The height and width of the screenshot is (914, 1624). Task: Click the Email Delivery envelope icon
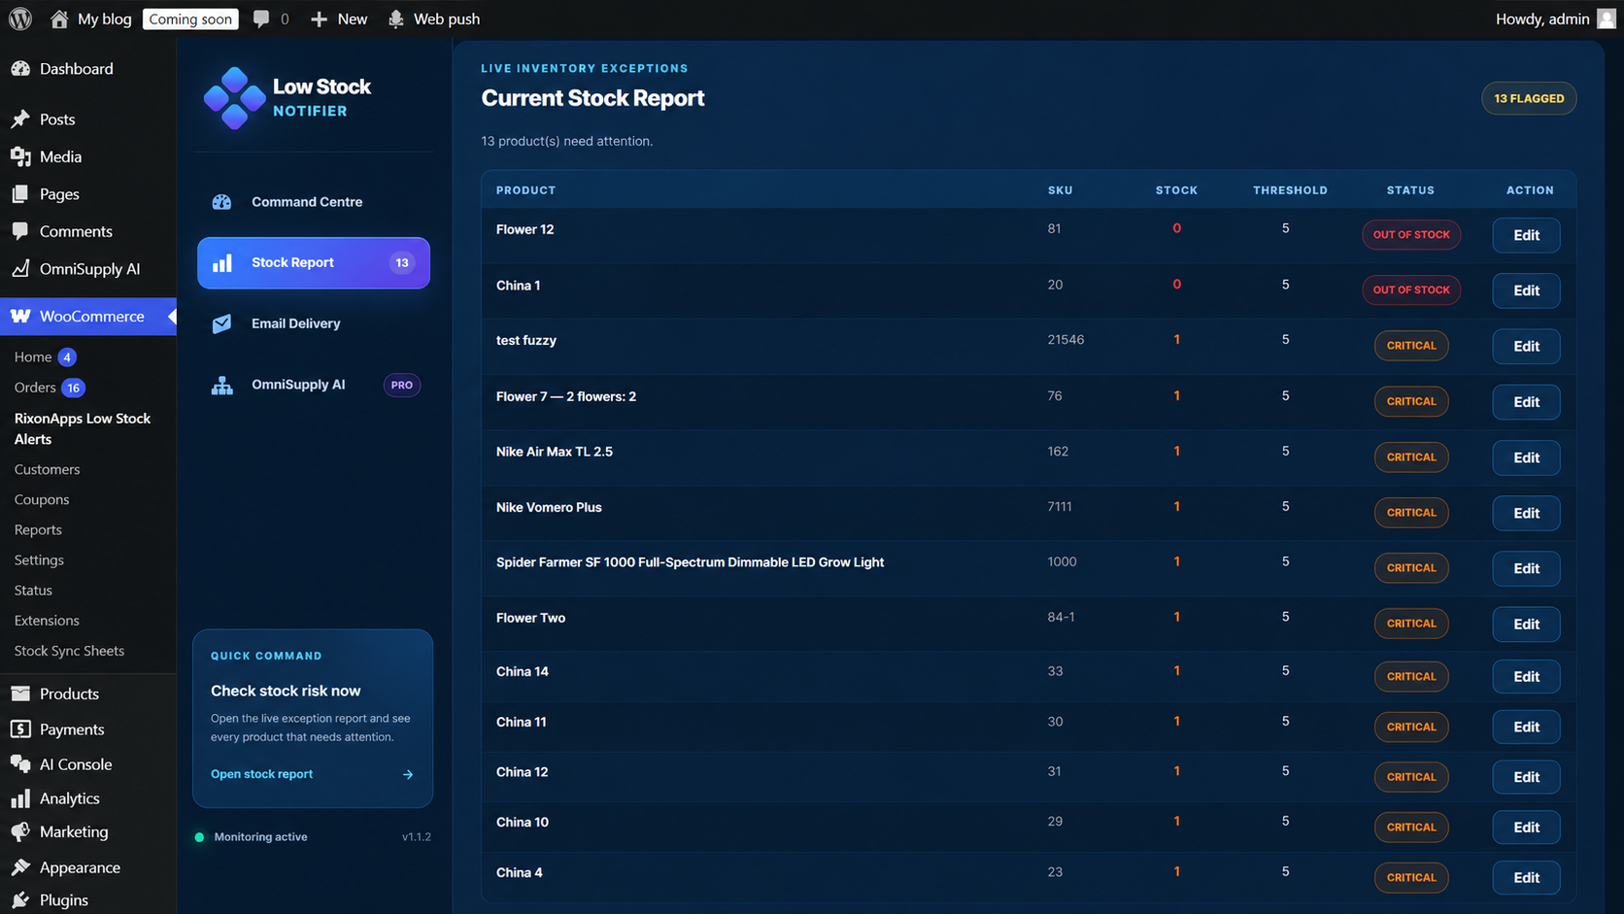(222, 323)
